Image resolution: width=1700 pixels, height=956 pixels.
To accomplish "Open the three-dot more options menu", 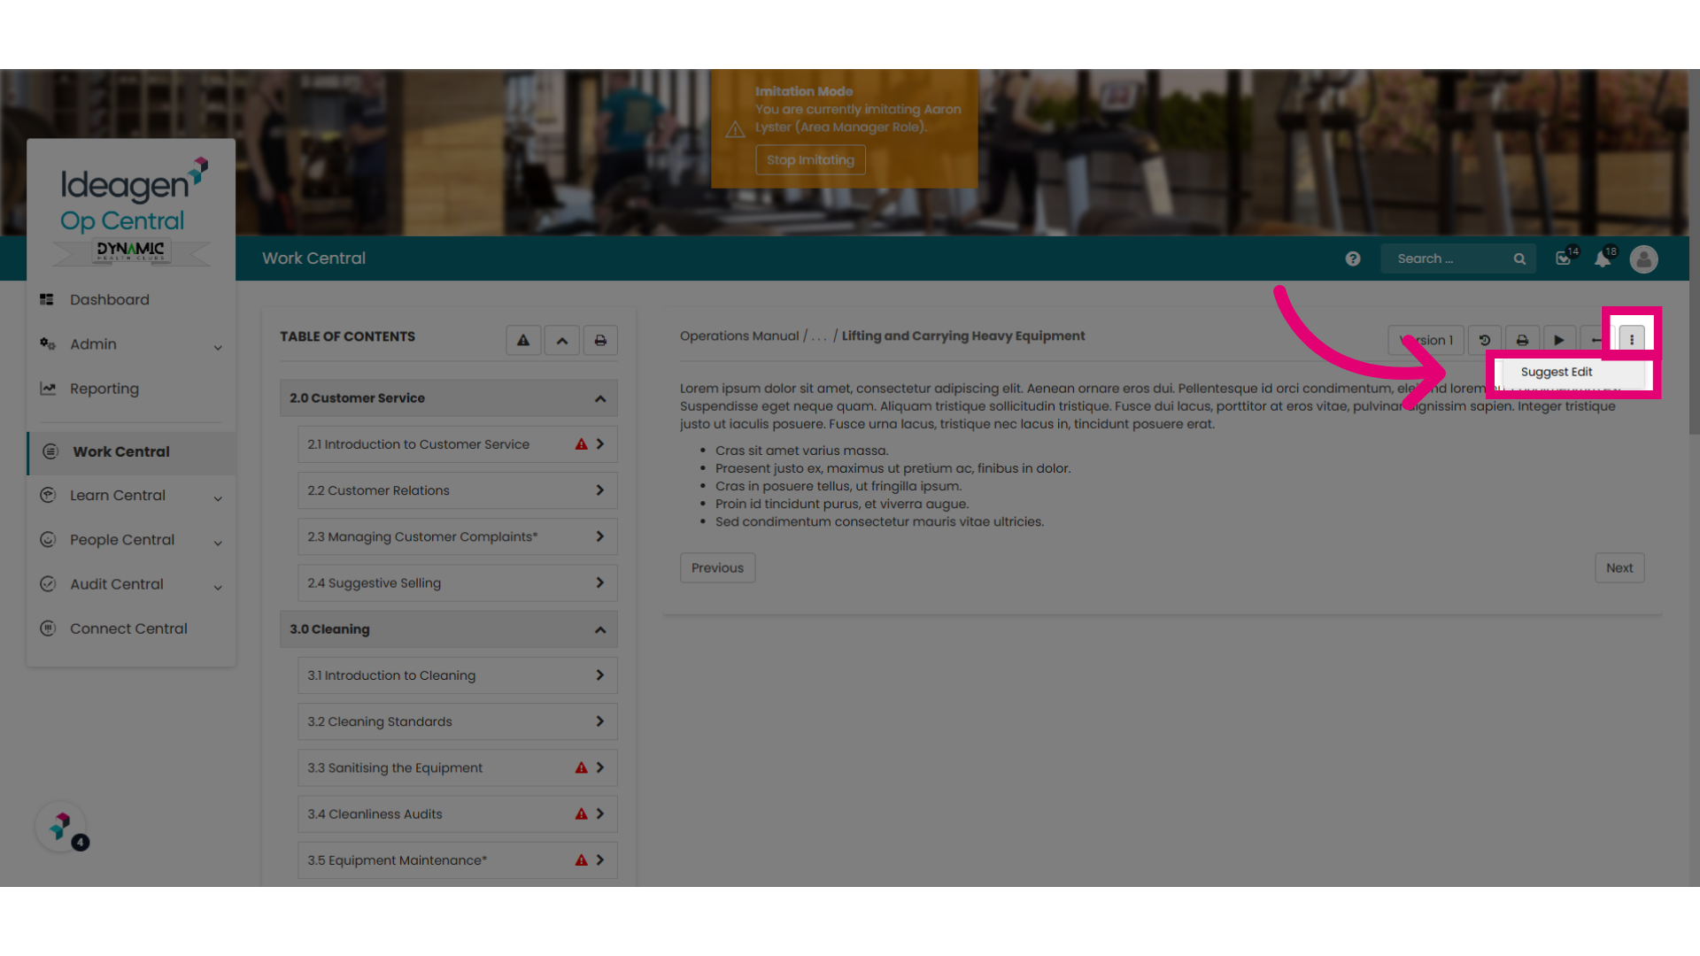I will [x=1632, y=340].
